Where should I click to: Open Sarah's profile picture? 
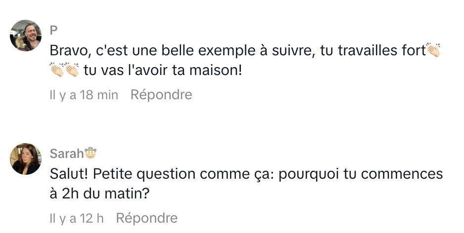(26, 158)
